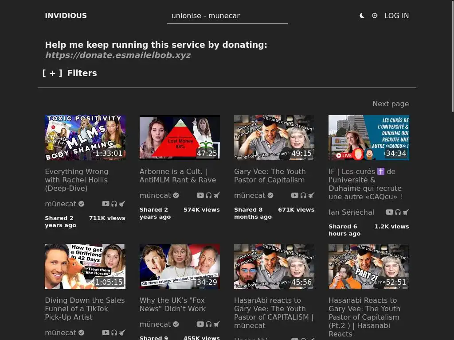This screenshot has height=340, width=454.
Task: YouTube icon for UK's Fox News video
Action: click(200, 325)
